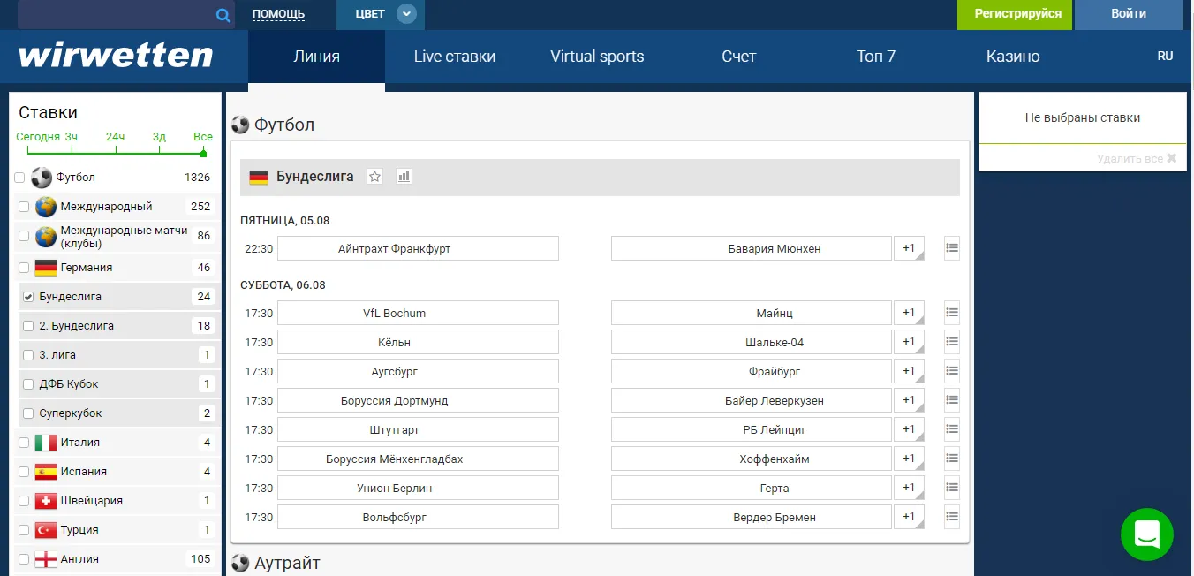Click the search magnifier icon
Image resolution: width=1194 pixels, height=576 pixels.
[x=223, y=15]
